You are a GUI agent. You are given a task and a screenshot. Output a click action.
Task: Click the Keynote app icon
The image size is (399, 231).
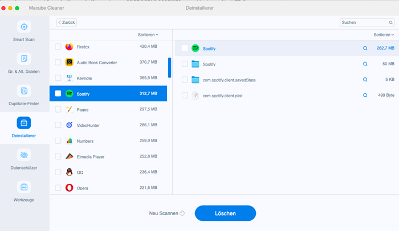69,78
